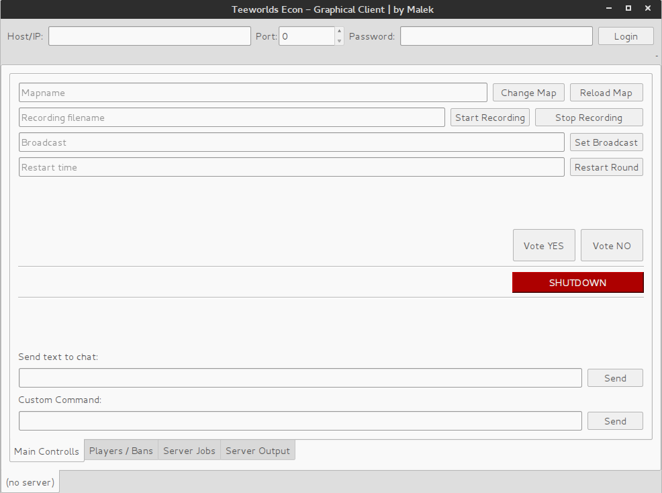The image size is (662, 493).
Task: Click the Send text to chat field
Action: click(x=300, y=378)
